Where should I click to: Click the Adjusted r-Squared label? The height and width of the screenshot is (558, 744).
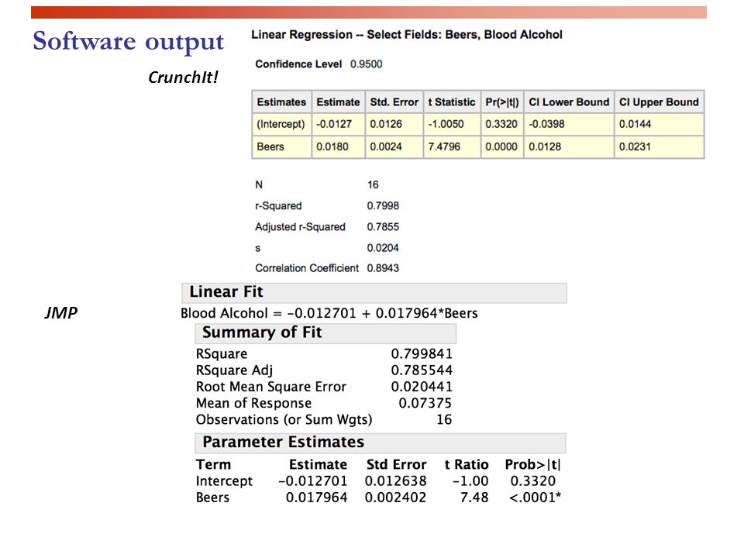click(301, 227)
